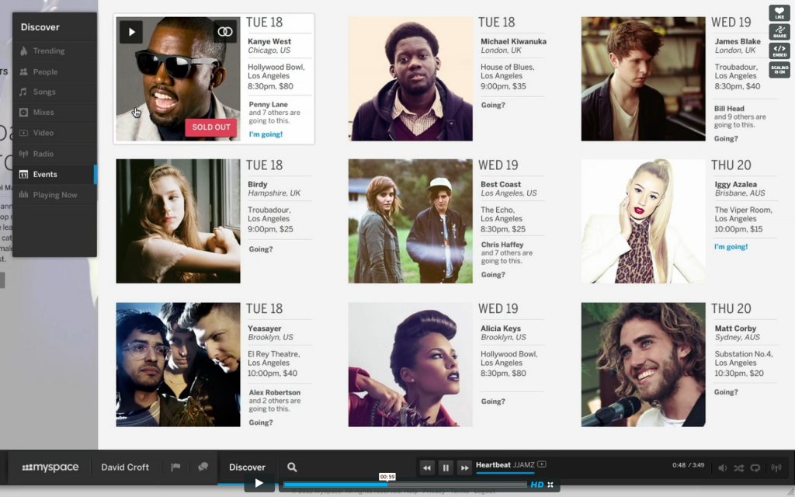Open the Best Coast artist name link

click(x=501, y=185)
